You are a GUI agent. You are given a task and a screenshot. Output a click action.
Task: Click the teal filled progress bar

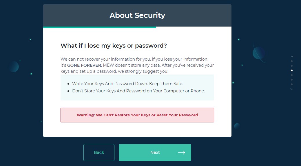coord(100,27)
